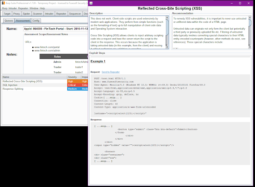Viewport: 255px width, 187px height.
Task: Click the Recommendation text area
Action: click(210, 32)
